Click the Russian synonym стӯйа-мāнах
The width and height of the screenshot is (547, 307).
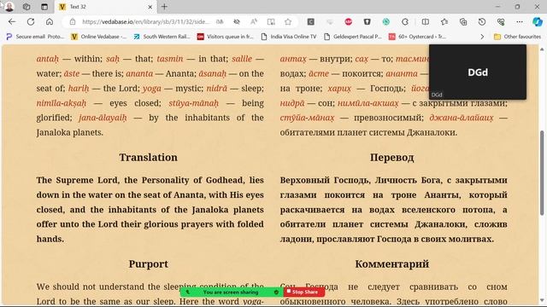307,118
